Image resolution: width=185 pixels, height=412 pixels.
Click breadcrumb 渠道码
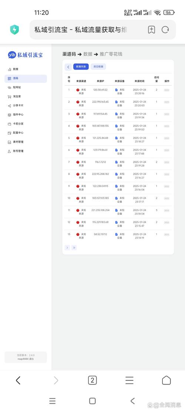click(x=69, y=54)
